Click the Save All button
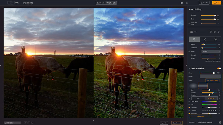Viewport: 223px width, 125px height. click(204, 3)
